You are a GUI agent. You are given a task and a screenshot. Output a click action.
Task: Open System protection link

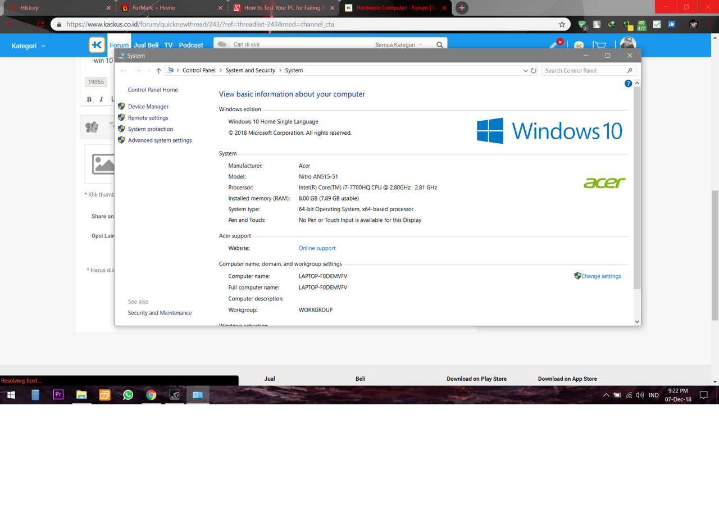150,129
